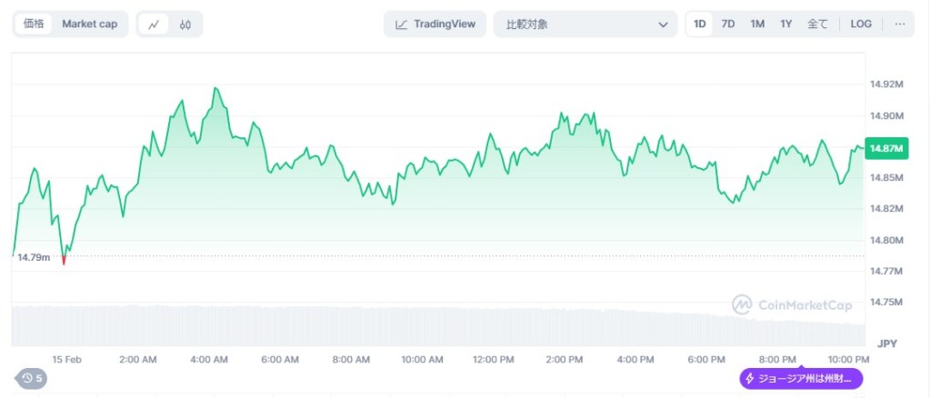This screenshot has width=931, height=398.
Task: Click the 14.90M axis label
Action: click(886, 115)
